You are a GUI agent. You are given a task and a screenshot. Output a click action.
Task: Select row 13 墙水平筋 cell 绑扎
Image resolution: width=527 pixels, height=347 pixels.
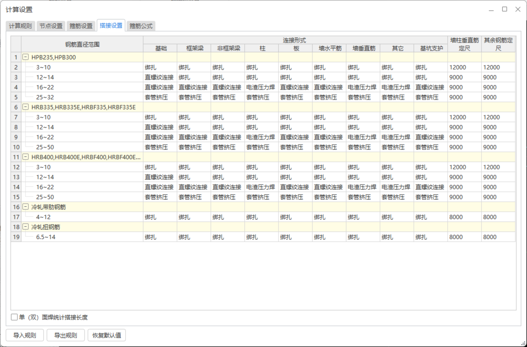pyautogui.click(x=329, y=177)
